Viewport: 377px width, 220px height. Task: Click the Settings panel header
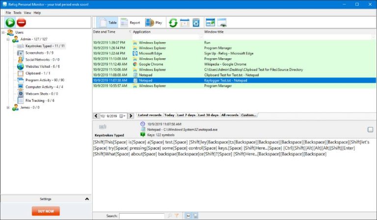[x=46, y=199]
